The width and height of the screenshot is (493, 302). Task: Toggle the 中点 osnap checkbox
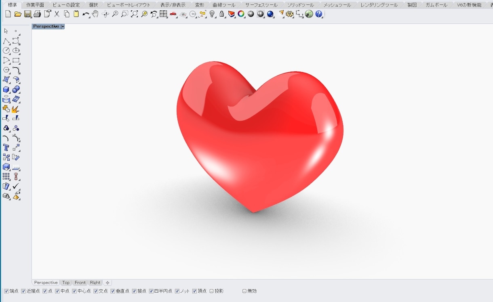pyautogui.click(x=57, y=291)
